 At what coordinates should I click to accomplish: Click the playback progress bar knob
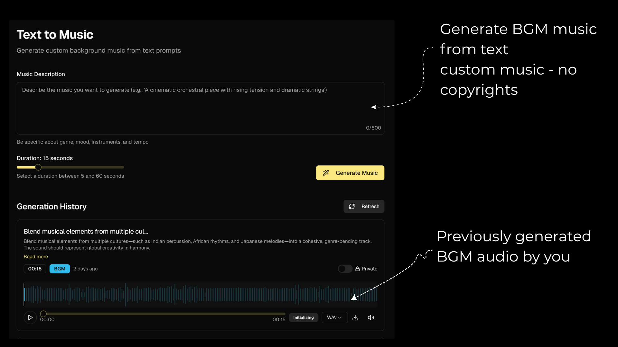coord(43,314)
